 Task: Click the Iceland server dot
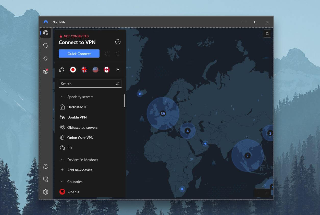point(140,94)
